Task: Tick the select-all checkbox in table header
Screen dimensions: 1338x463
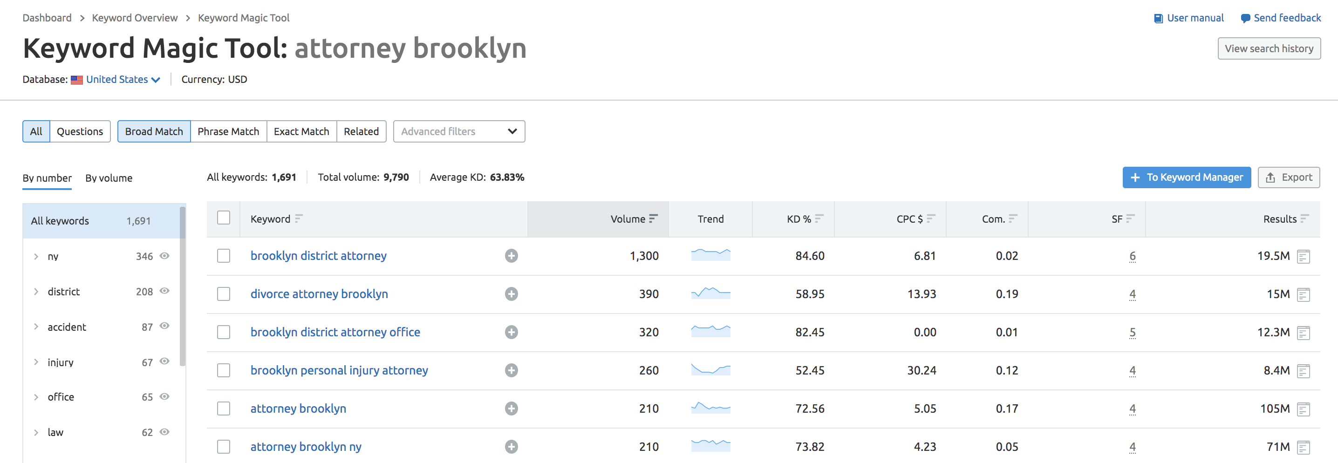Action: pyautogui.click(x=223, y=218)
